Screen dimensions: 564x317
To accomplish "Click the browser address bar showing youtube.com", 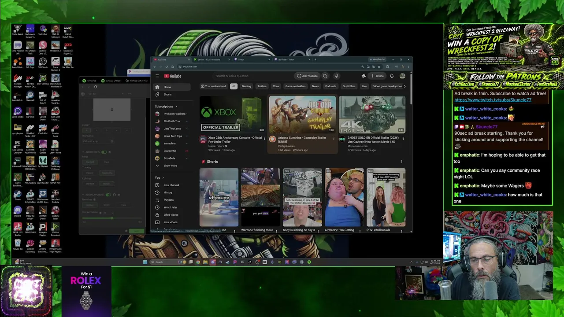I will point(269,66).
